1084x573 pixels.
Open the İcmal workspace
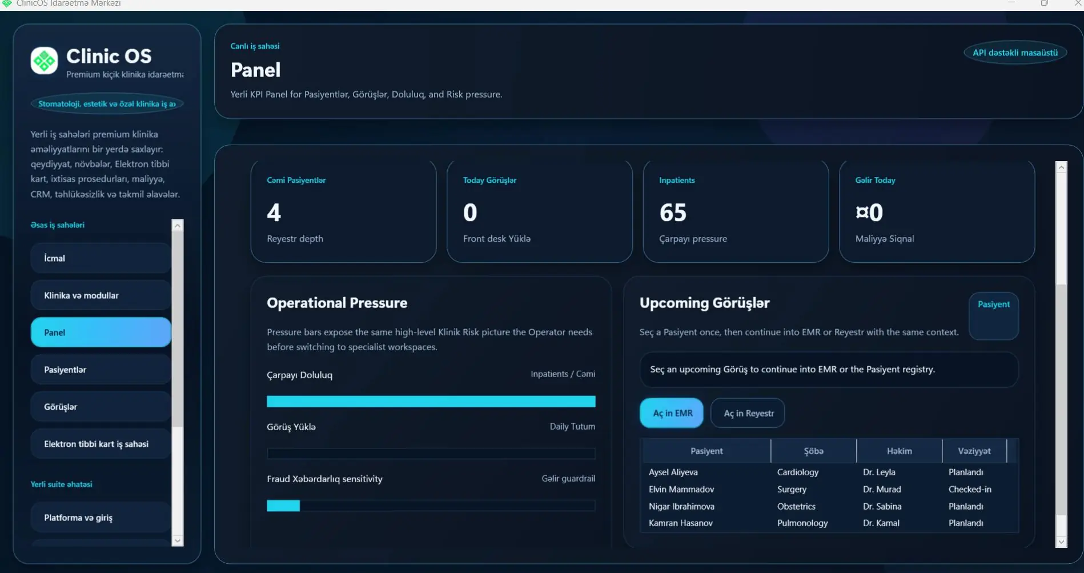(x=101, y=258)
